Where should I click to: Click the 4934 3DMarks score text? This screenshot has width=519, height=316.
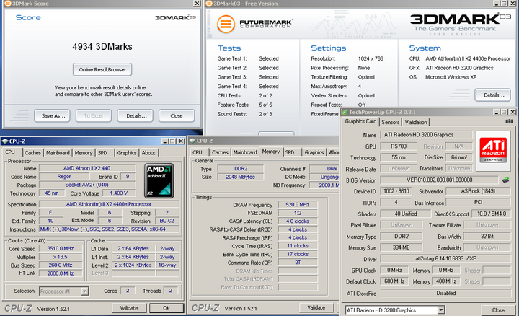click(102, 46)
